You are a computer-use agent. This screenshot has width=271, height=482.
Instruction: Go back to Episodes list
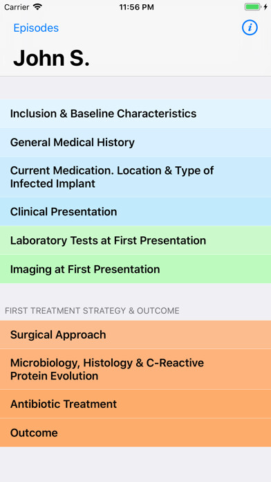pos(36,28)
